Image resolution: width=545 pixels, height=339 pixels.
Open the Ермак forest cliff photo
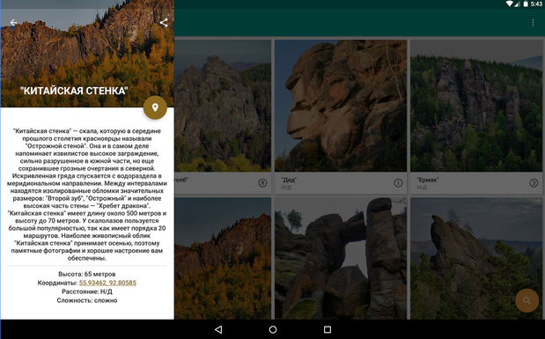click(x=476, y=106)
